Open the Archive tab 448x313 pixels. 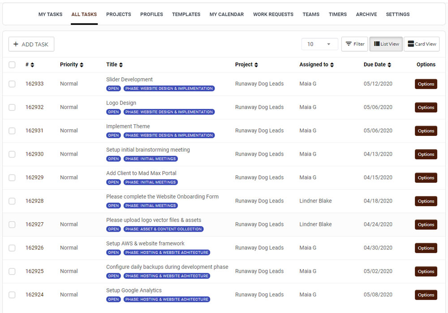tap(366, 14)
